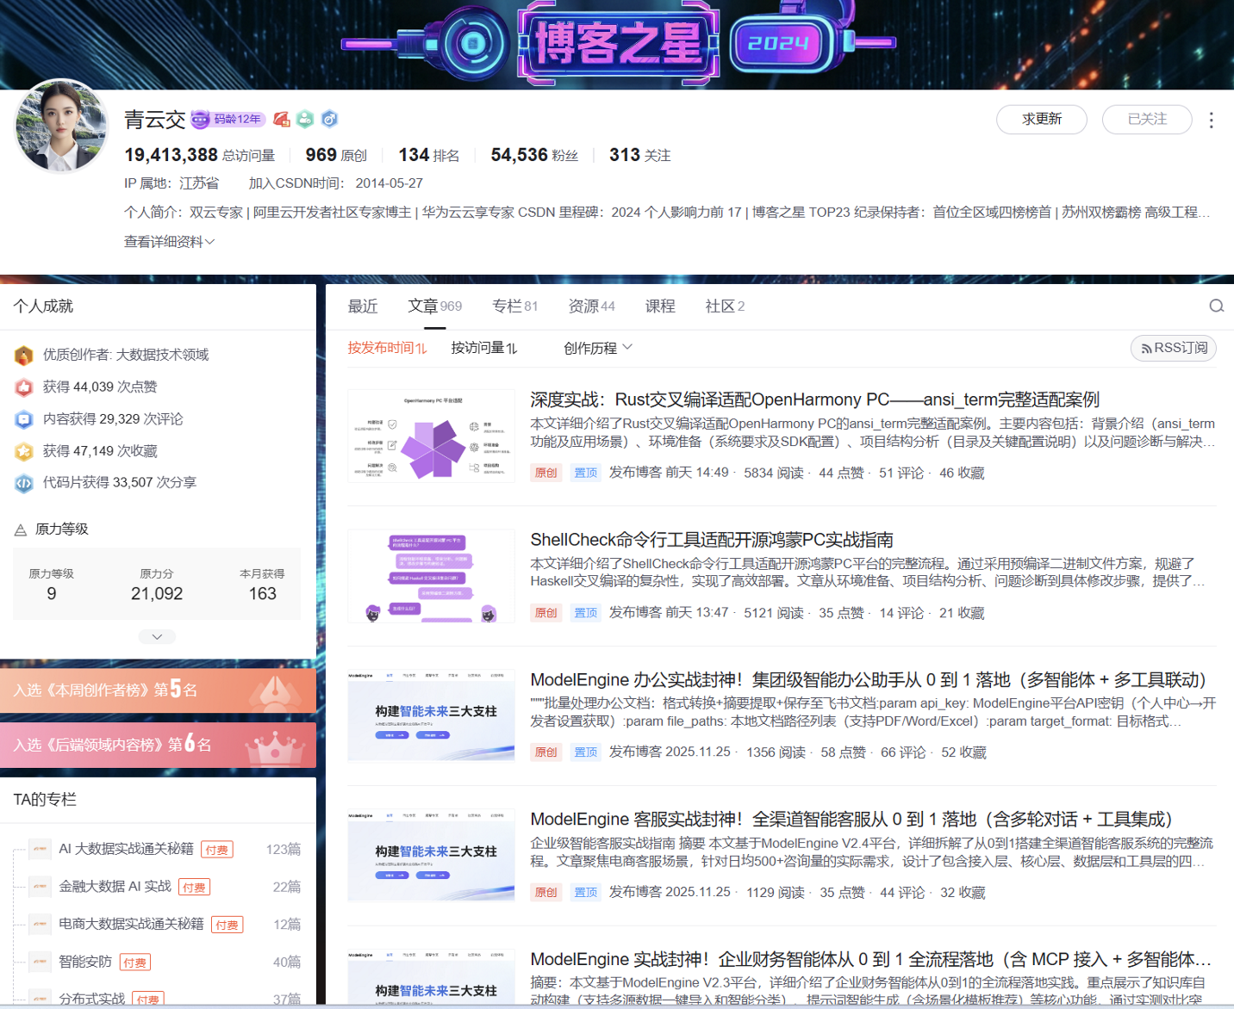
Task: Click 123篇 count for AI 大数据 column
Action: pyautogui.click(x=284, y=850)
